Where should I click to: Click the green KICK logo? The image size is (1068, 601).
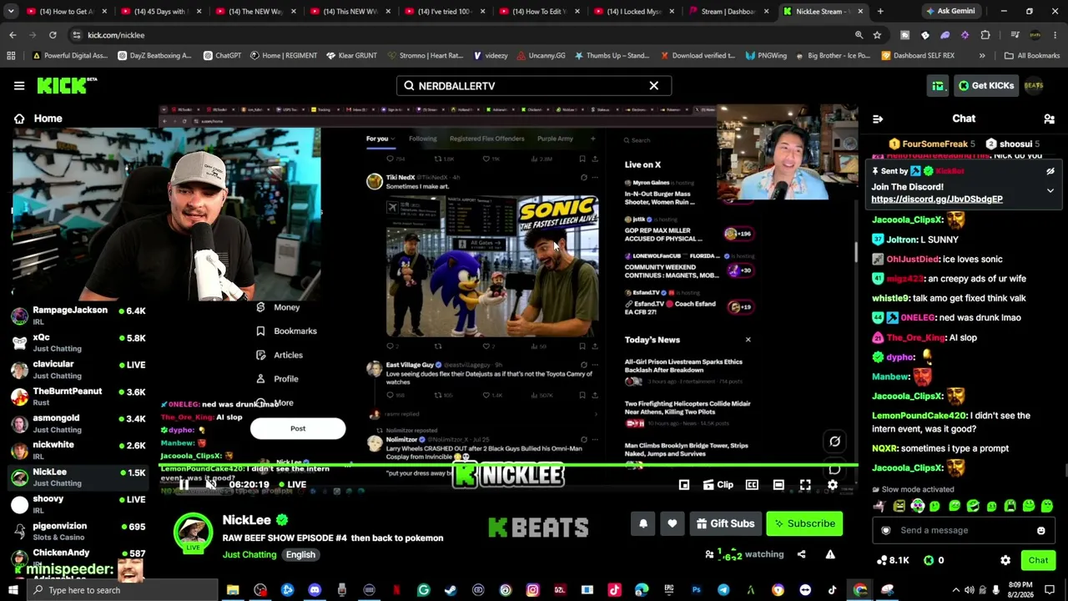tap(67, 85)
